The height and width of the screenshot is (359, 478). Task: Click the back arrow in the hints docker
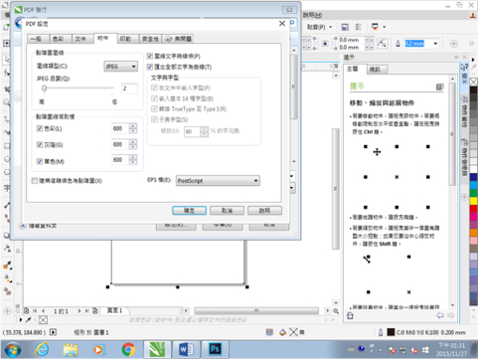(440, 315)
